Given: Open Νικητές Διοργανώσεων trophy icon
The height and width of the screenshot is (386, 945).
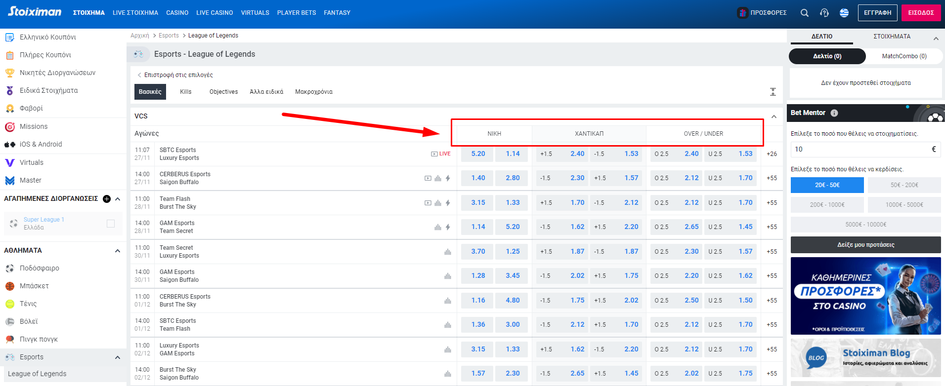Looking at the screenshot, I should click(x=9, y=73).
